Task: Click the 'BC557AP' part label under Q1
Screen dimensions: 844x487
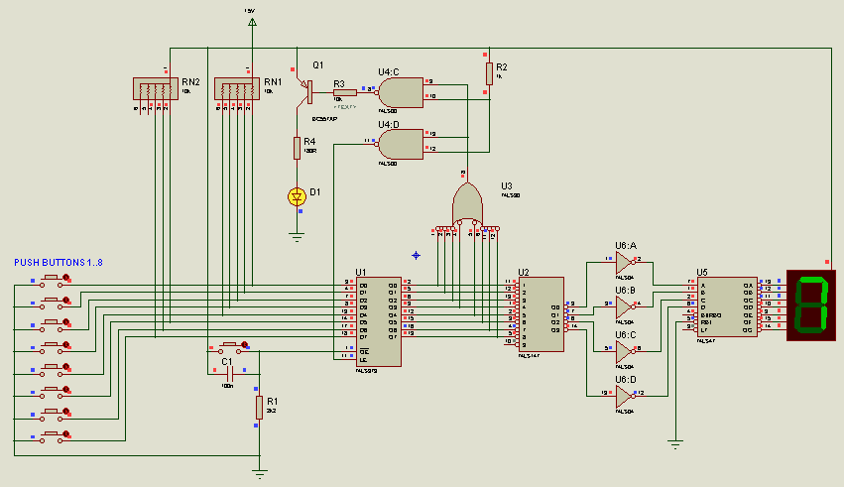Action: [324, 119]
